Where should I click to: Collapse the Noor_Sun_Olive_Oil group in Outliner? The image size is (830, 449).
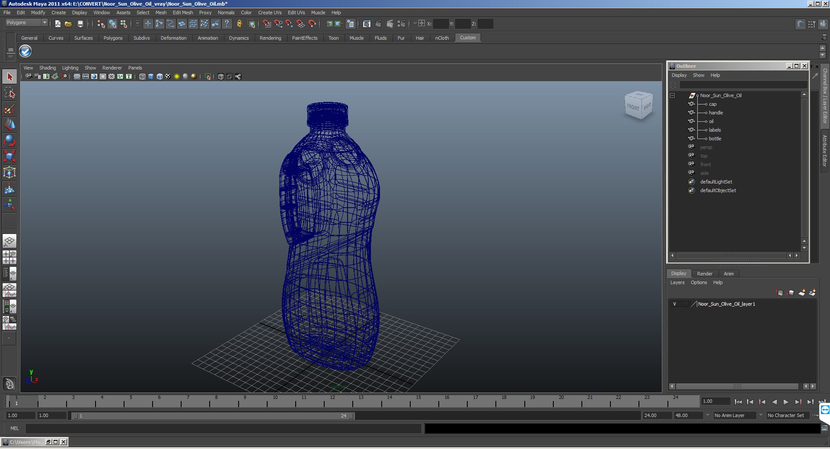coord(673,95)
